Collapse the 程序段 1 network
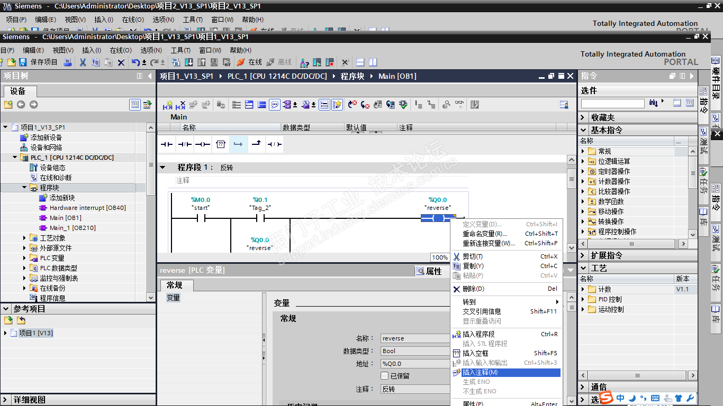The image size is (723, 406). point(163,167)
